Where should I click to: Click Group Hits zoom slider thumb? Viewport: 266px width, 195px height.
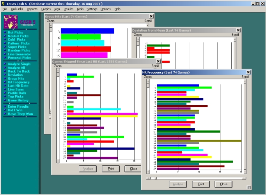tap(51, 30)
